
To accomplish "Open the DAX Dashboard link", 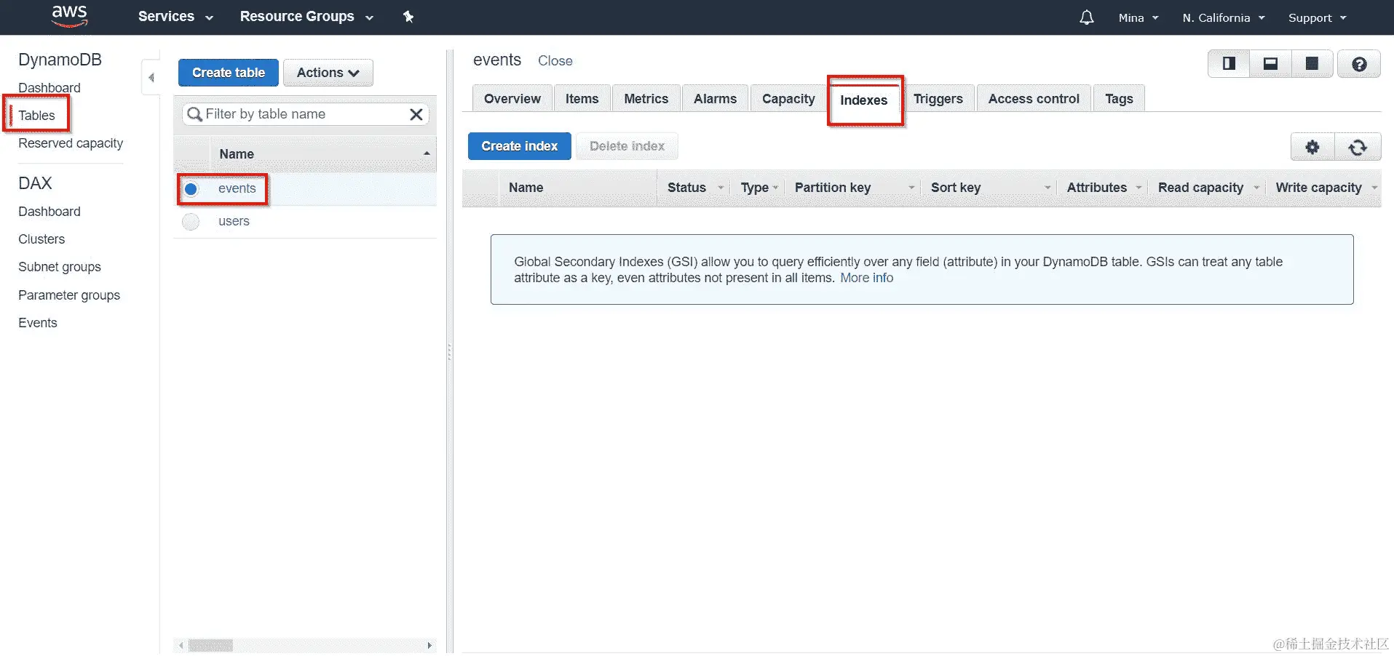I will coord(49,212).
